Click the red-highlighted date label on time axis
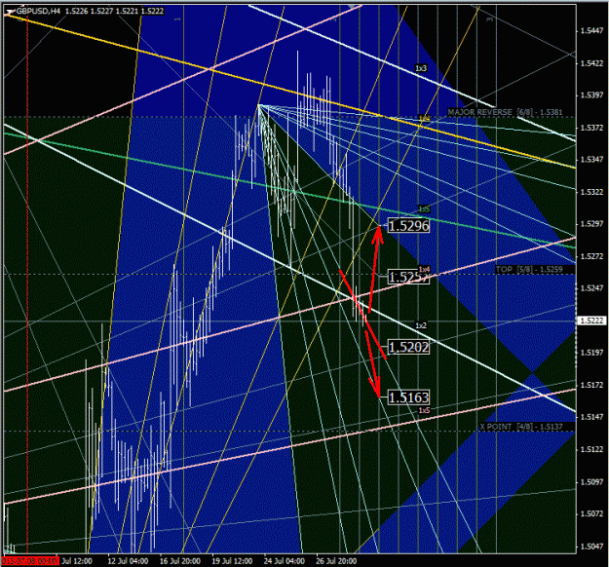This screenshot has height=567, width=609. pyautogui.click(x=30, y=561)
